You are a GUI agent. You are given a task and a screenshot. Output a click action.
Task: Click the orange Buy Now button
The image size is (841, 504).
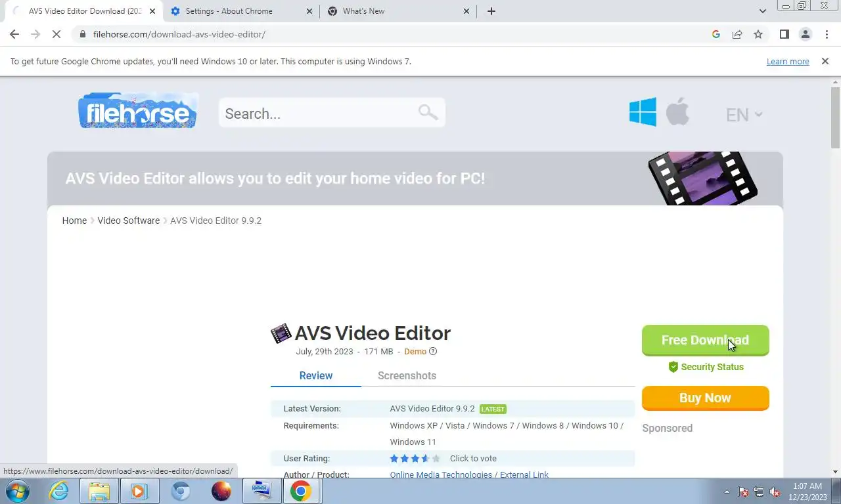(705, 398)
